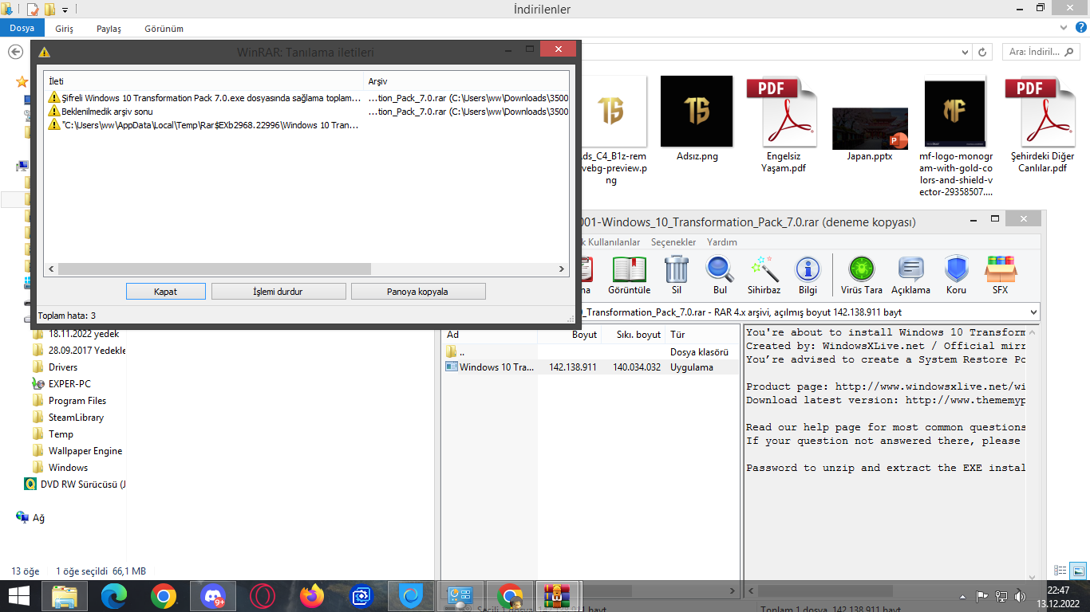Click the WinRAR icon in the taskbar
The image size is (1090, 612).
[558, 596]
